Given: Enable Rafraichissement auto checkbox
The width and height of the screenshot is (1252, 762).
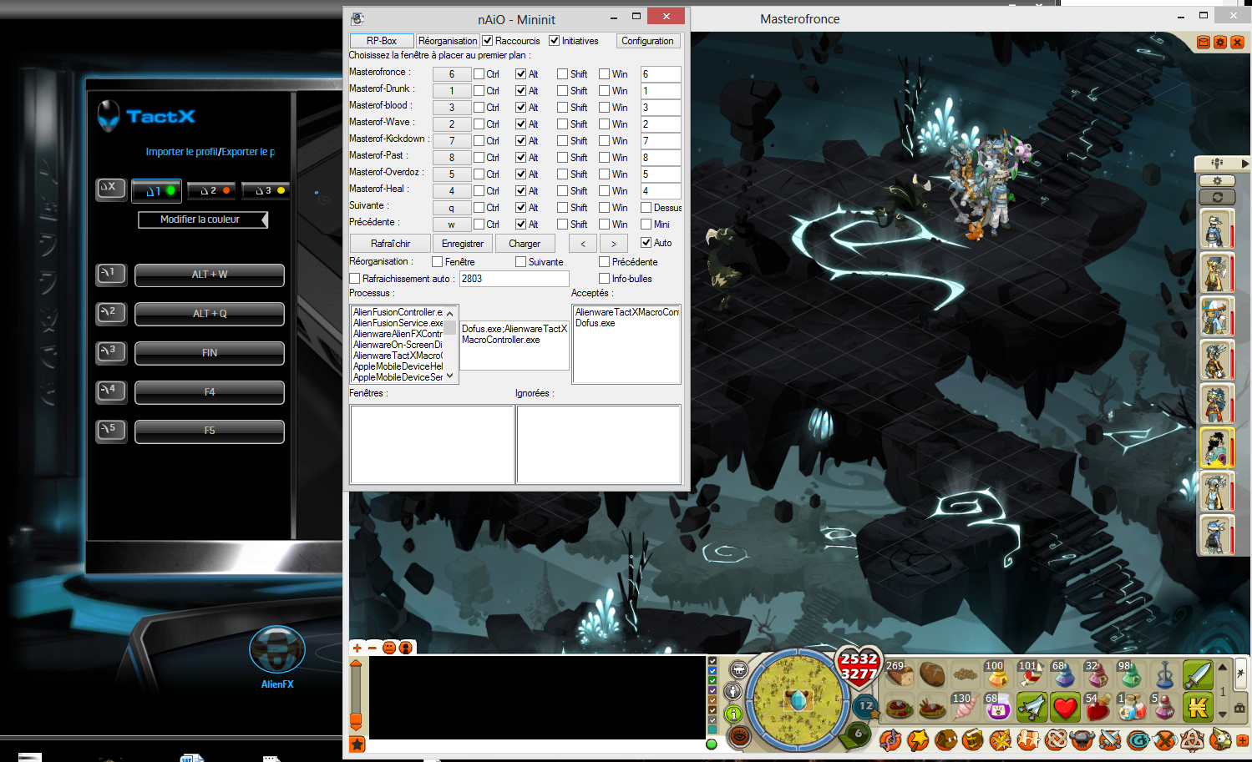Looking at the screenshot, I should point(355,279).
